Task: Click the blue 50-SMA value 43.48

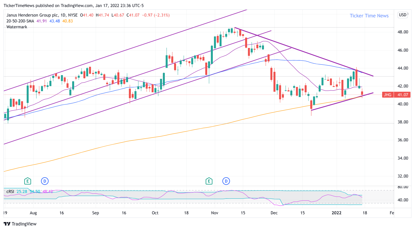Action: (54, 21)
